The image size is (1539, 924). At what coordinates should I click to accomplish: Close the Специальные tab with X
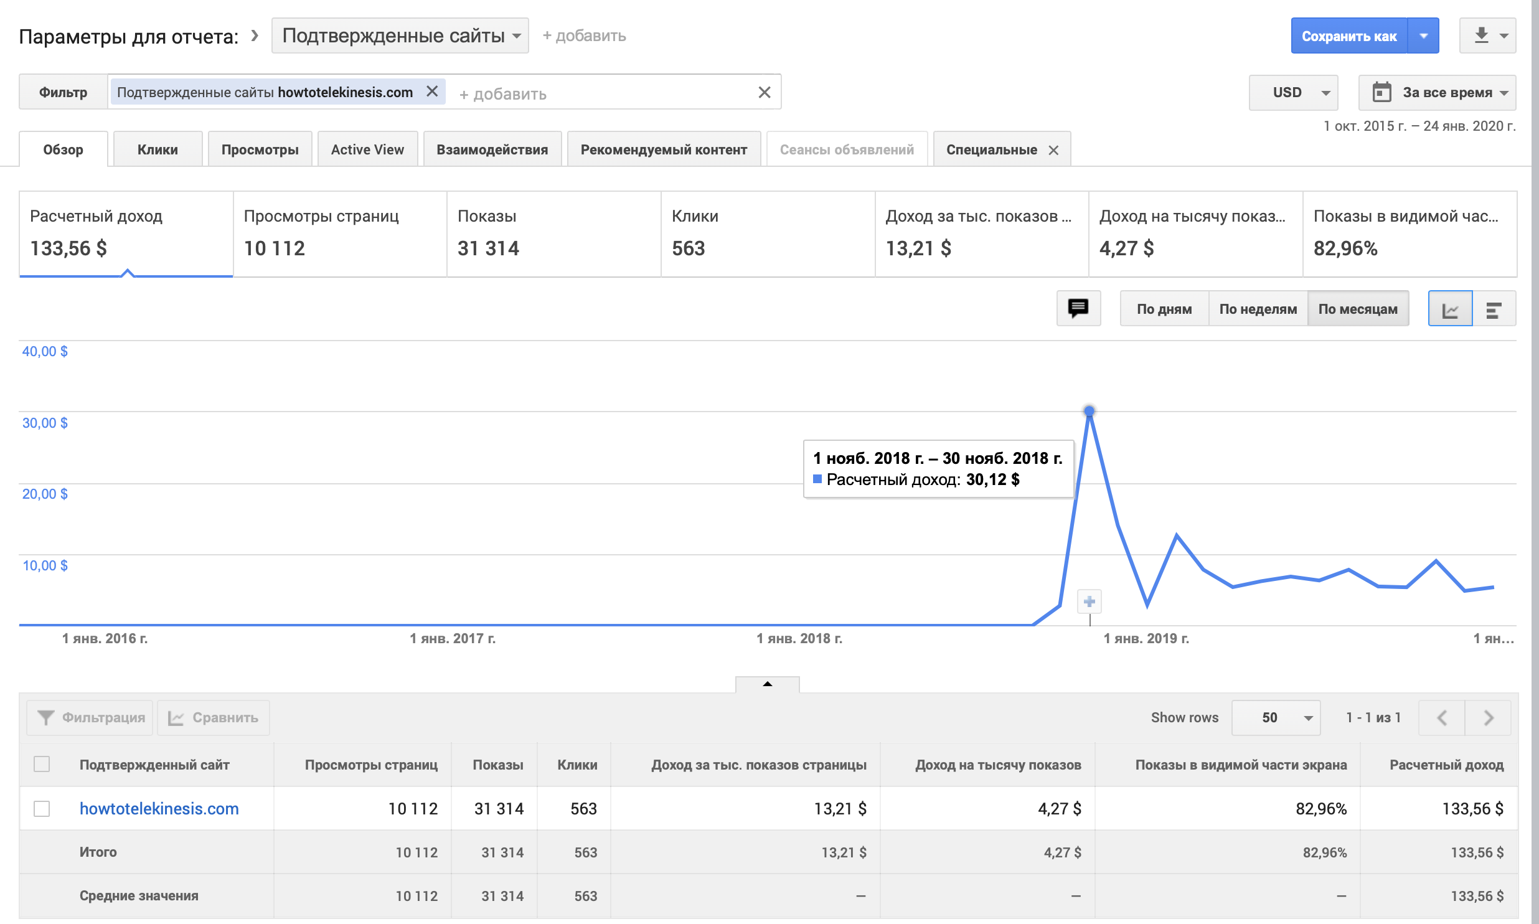tap(1053, 150)
